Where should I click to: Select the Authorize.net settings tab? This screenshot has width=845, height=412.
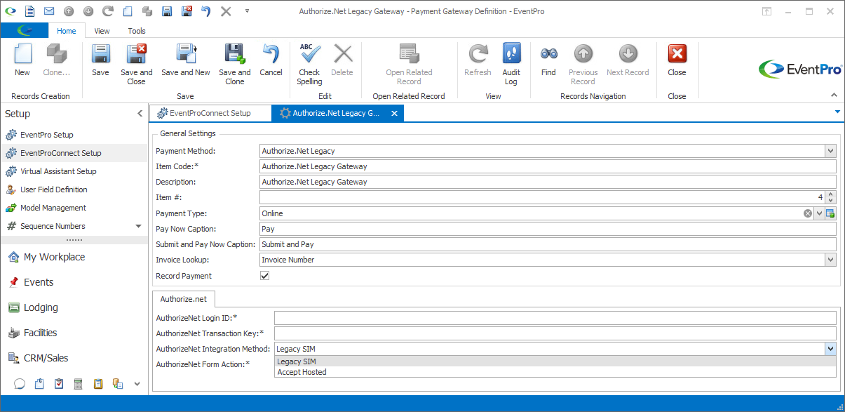[184, 299]
